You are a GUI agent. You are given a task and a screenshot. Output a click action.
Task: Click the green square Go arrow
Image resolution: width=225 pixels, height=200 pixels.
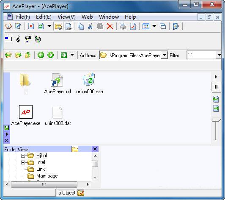(x=64, y=55)
